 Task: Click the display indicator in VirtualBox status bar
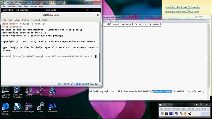pyautogui.click(x=77, y=84)
